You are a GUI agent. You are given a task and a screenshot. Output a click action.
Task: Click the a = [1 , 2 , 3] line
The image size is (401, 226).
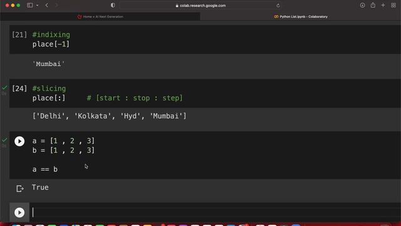(63, 141)
